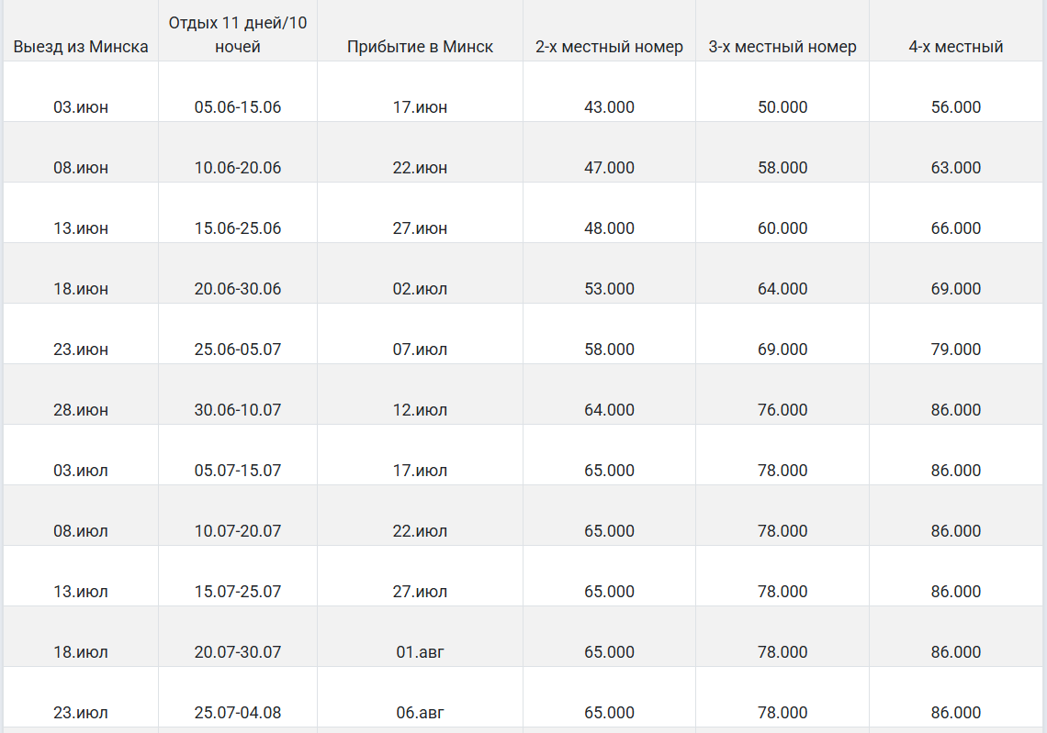The image size is (1047, 733).
Task: Click the 25.06-05.07 stay period cell
Action: point(238,350)
